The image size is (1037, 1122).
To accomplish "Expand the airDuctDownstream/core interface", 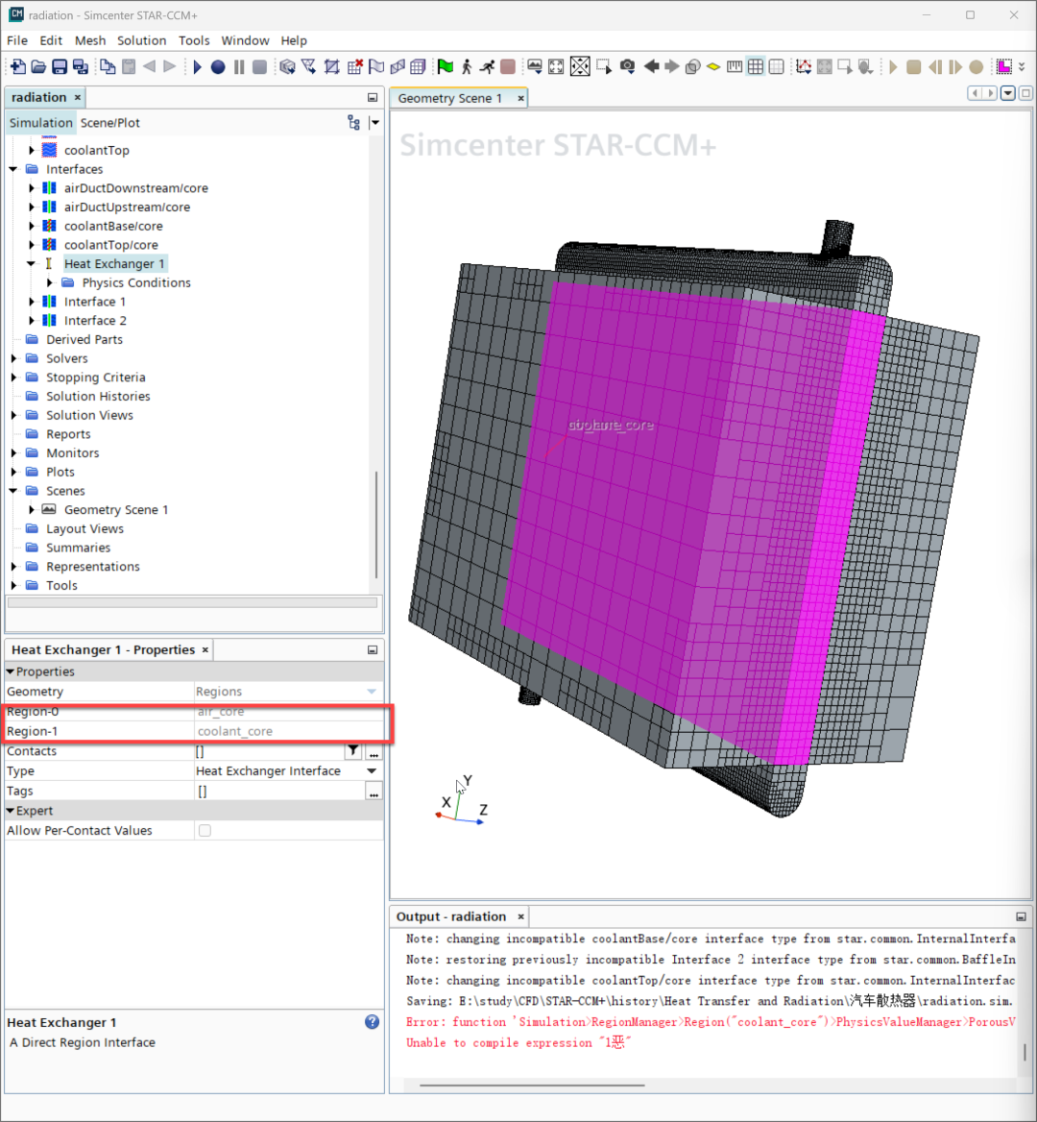I will (x=31, y=188).
